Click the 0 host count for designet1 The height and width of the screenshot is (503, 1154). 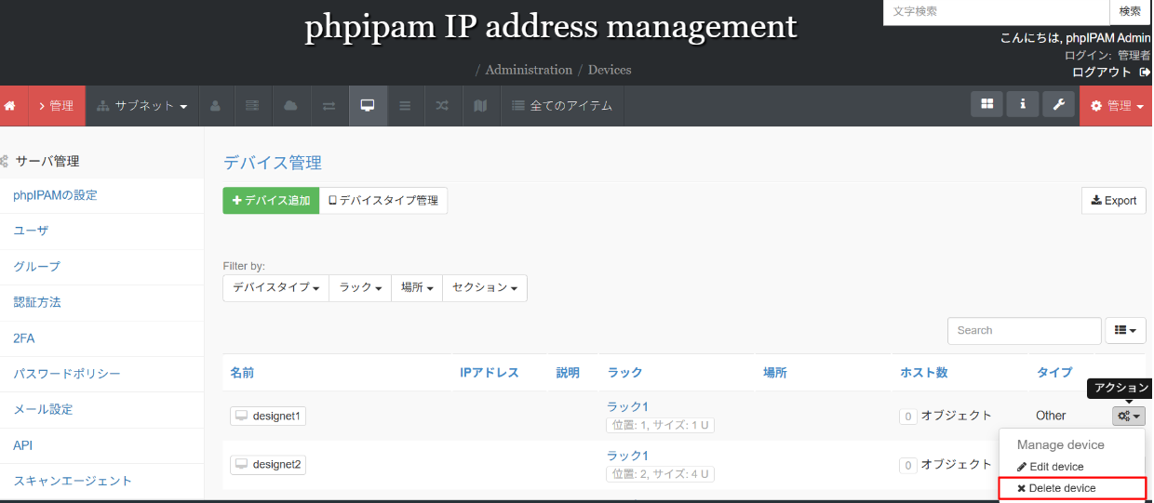pos(908,417)
